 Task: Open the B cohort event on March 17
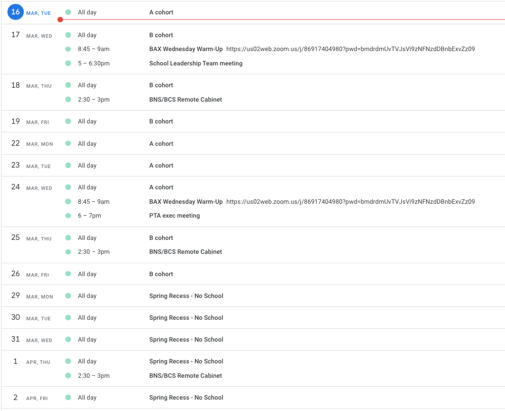pos(161,35)
